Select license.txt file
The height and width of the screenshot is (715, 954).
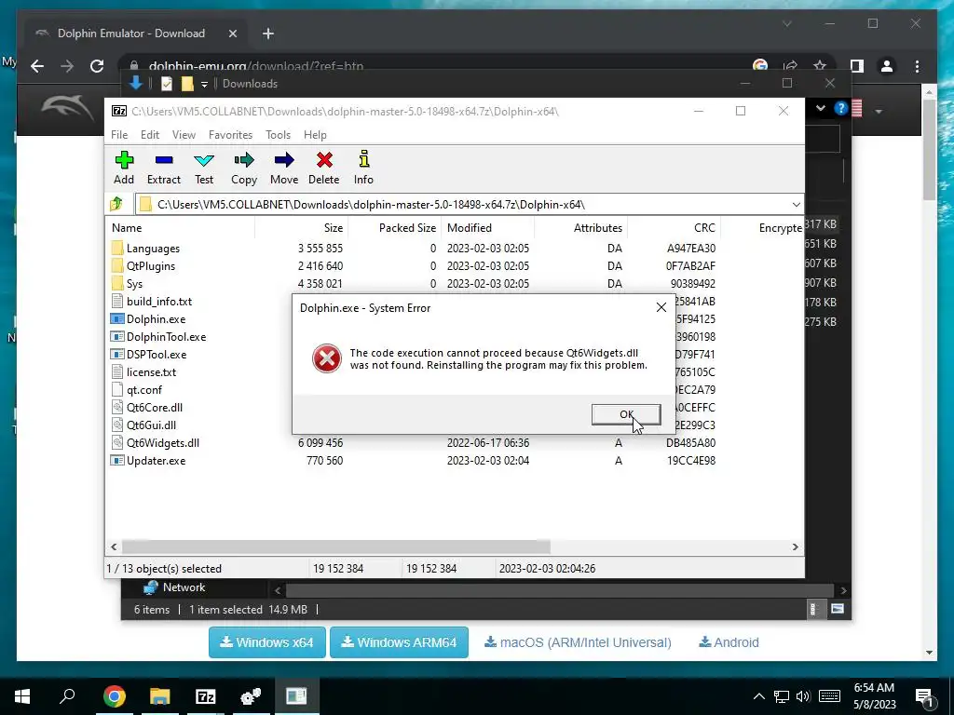tap(151, 371)
